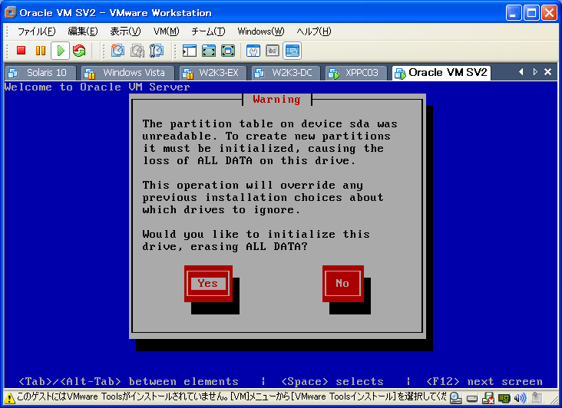Enter full screen mode icon

coord(228,51)
